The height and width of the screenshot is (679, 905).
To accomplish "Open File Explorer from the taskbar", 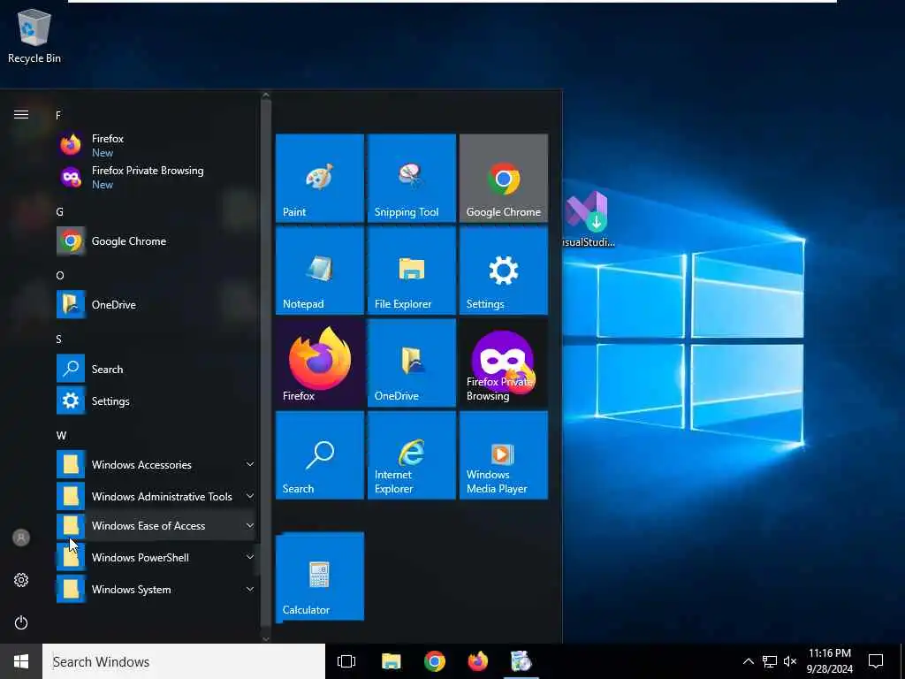I will pos(391,661).
